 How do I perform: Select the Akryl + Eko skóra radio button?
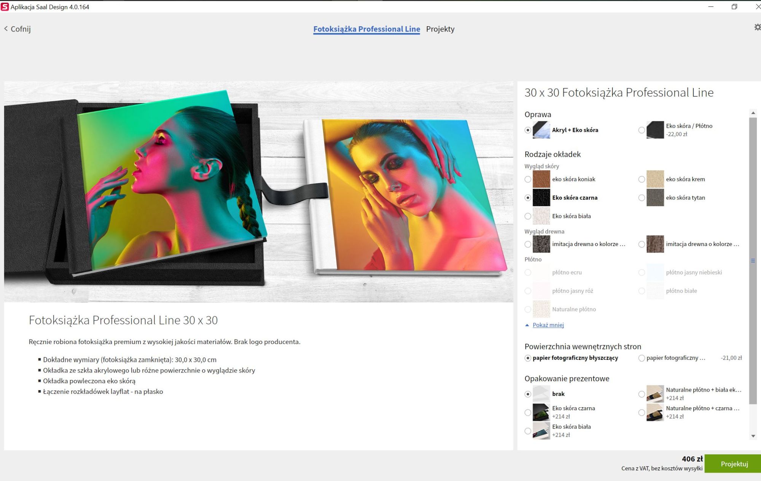click(528, 130)
